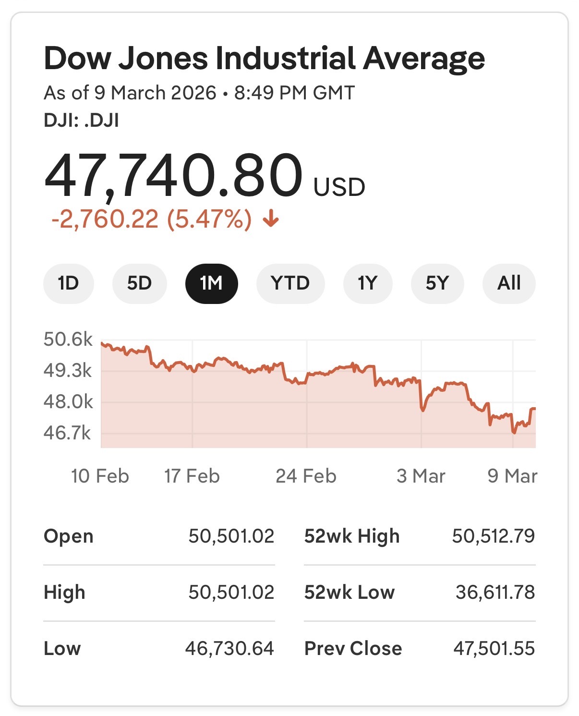Click the 47,740.80 index price
This screenshot has width=579, height=716.
[x=173, y=175]
